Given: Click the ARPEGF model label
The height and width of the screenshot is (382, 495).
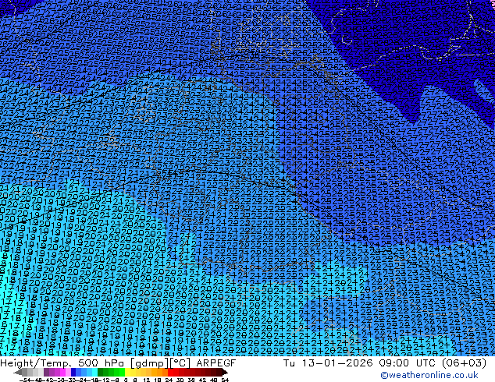Looking at the screenshot, I should coord(216,363).
